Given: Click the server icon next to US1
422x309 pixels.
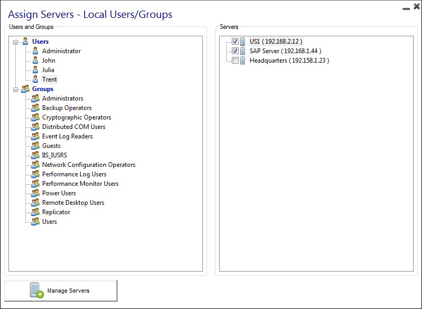Looking at the screenshot, I should point(241,41).
